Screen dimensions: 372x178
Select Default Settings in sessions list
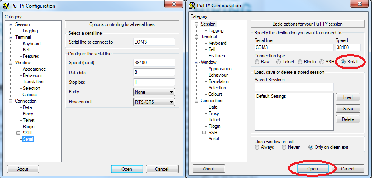click(x=271, y=96)
